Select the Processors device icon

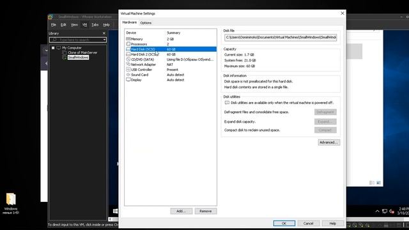128,44
